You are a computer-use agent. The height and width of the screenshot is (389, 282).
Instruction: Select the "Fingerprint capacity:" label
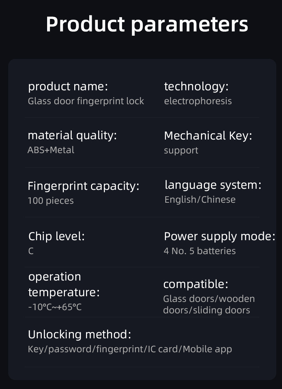83,186
